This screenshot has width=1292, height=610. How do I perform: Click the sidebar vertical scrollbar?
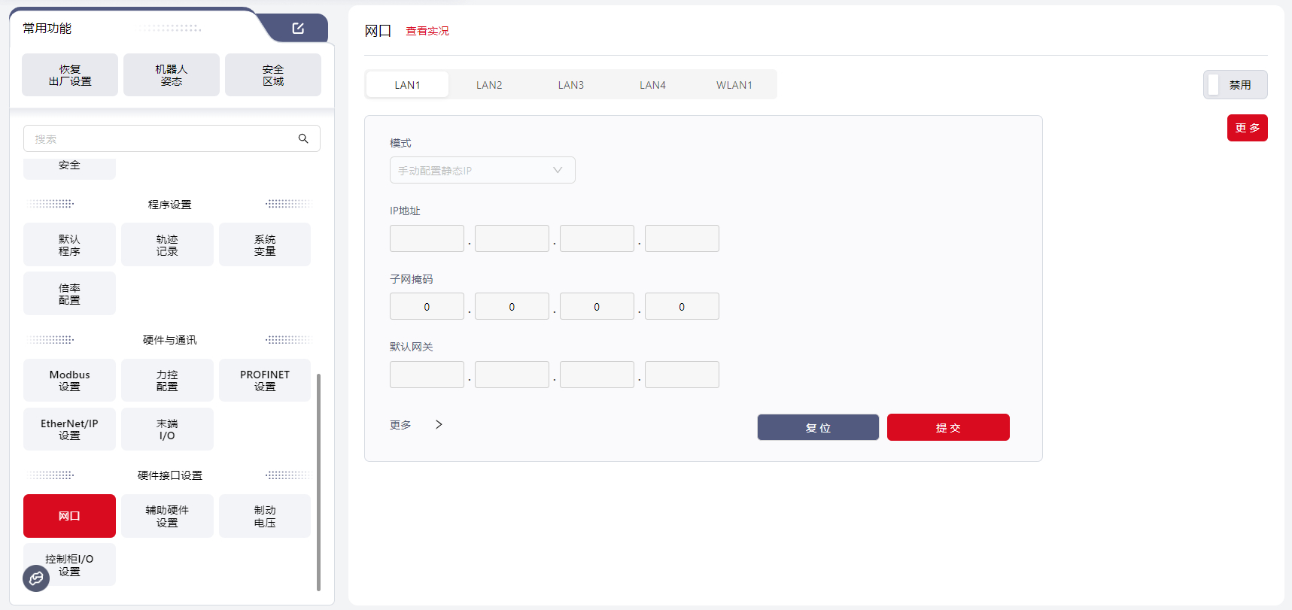(x=318, y=481)
